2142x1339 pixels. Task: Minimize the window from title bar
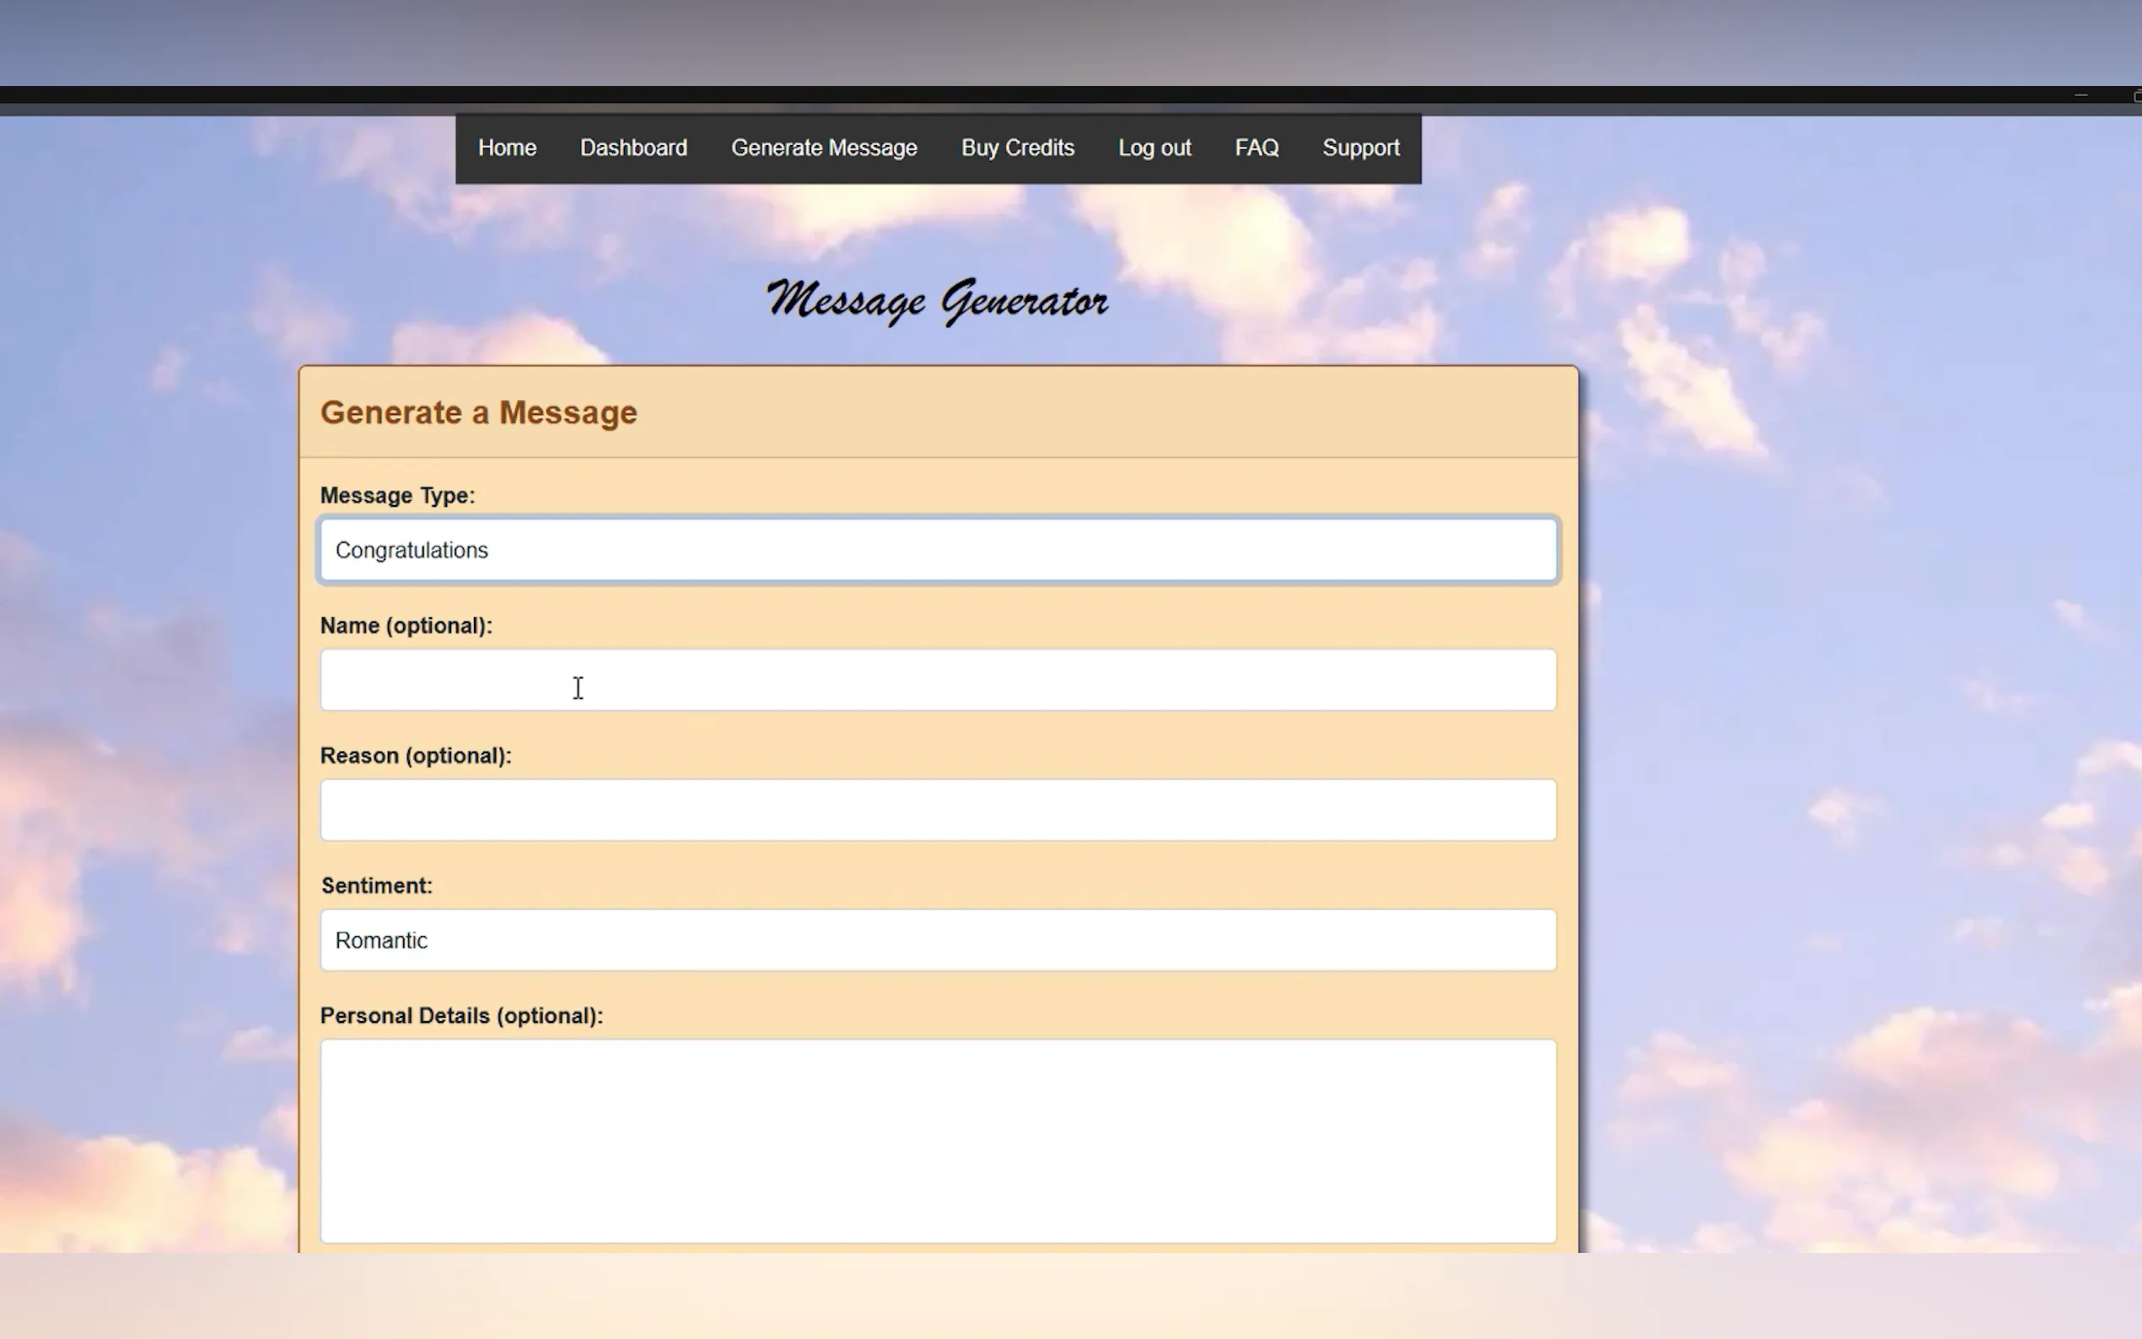click(x=2080, y=94)
